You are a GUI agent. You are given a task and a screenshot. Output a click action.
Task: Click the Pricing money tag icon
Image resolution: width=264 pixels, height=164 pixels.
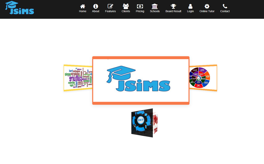(140, 6)
